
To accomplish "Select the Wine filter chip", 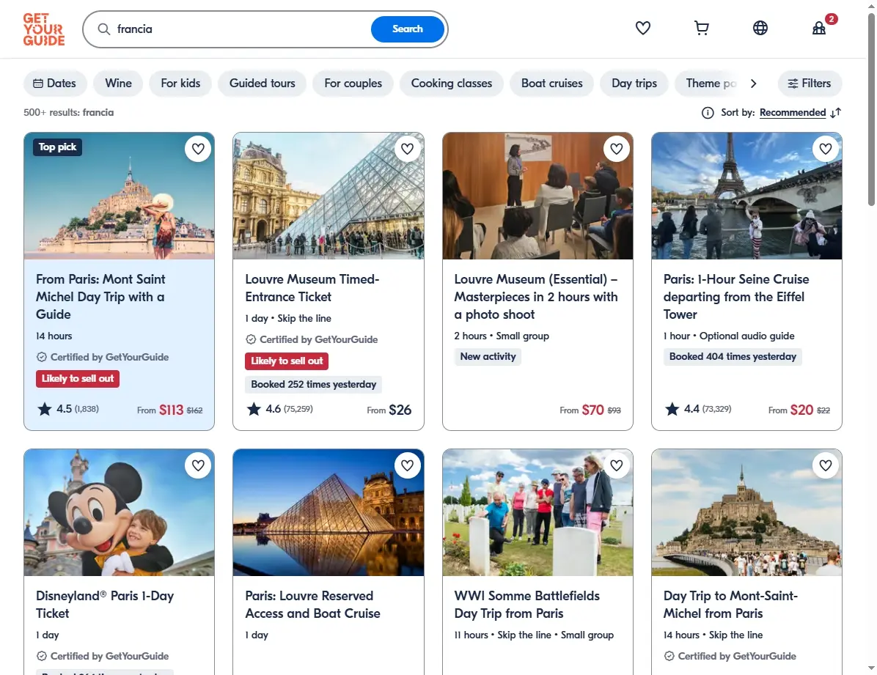I will coord(119,84).
